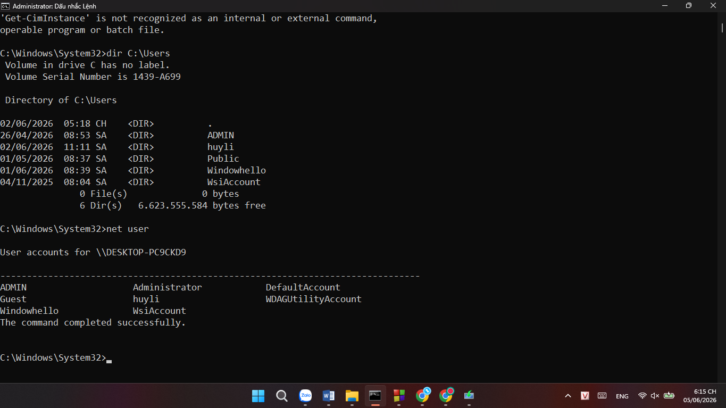Click the '0 File(s)' summary text
This screenshot has width=726, height=408.
104,194
